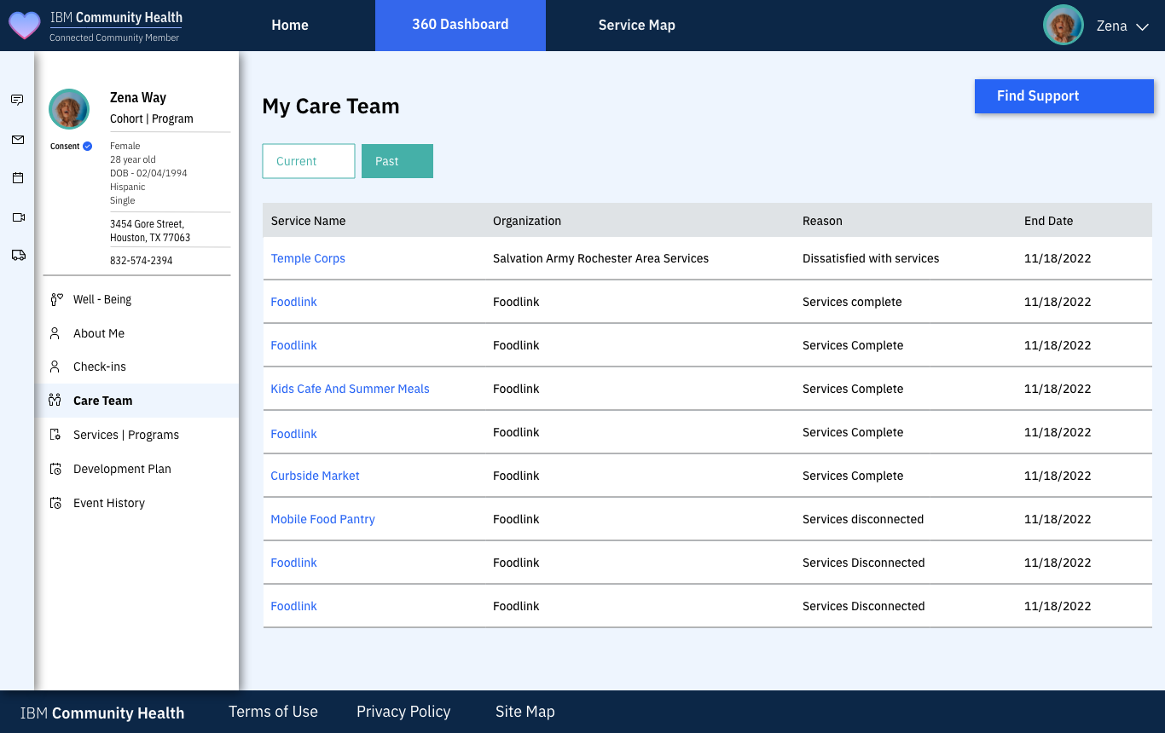Click the Organization column header

527,221
